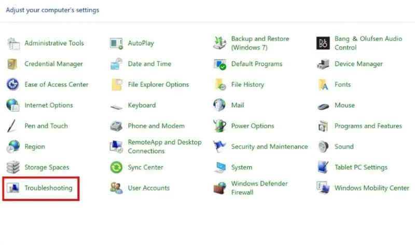Open the User Accounts link

pyautogui.click(x=149, y=188)
